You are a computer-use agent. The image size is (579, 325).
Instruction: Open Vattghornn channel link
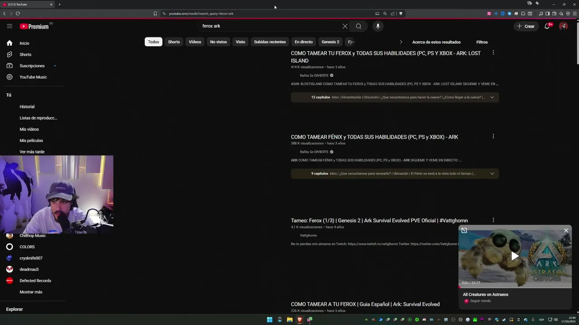click(308, 235)
